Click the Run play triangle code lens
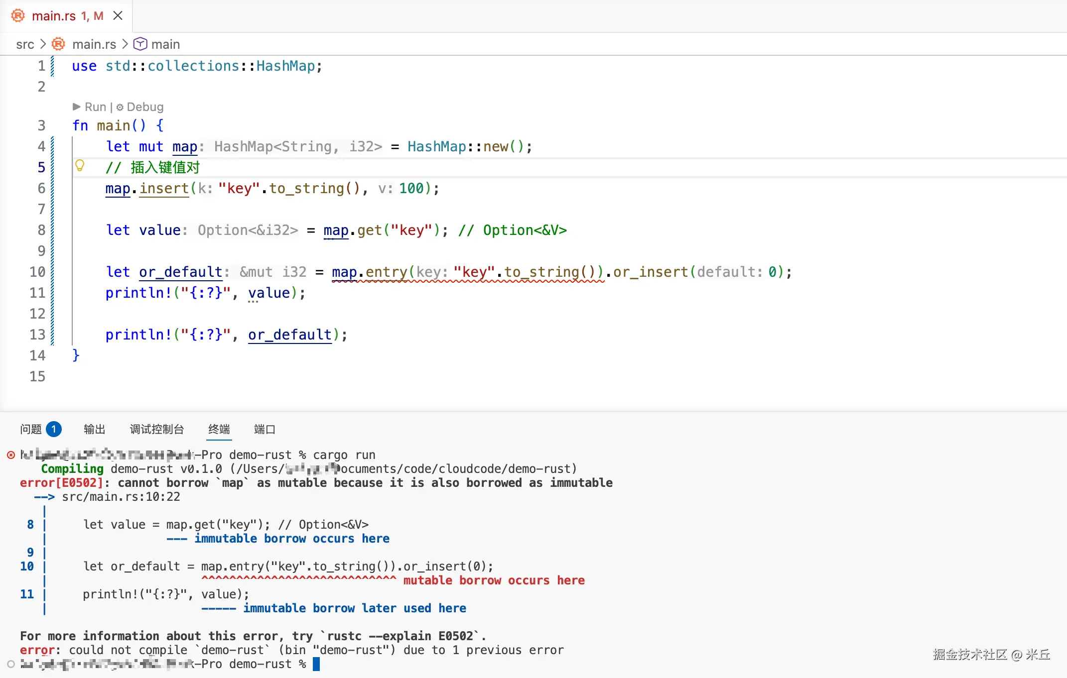 pyautogui.click(x=77, y=107)
